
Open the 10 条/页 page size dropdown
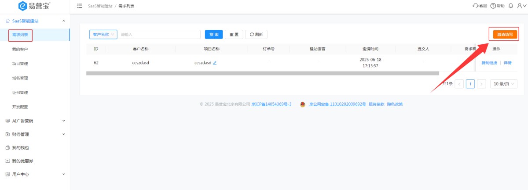pos(504,84)
